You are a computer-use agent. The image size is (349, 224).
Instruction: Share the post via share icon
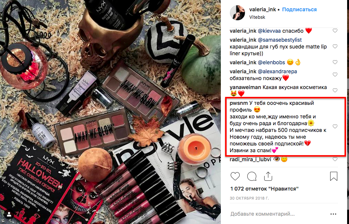click(268, 176)
